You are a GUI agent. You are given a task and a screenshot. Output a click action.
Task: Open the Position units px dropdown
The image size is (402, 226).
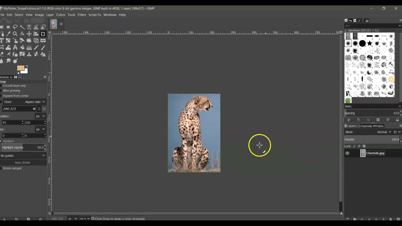pos(41,116)
